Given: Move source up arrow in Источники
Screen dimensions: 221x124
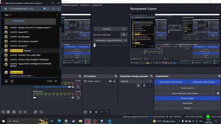Looking at the screenshot, I should [102, 112].
